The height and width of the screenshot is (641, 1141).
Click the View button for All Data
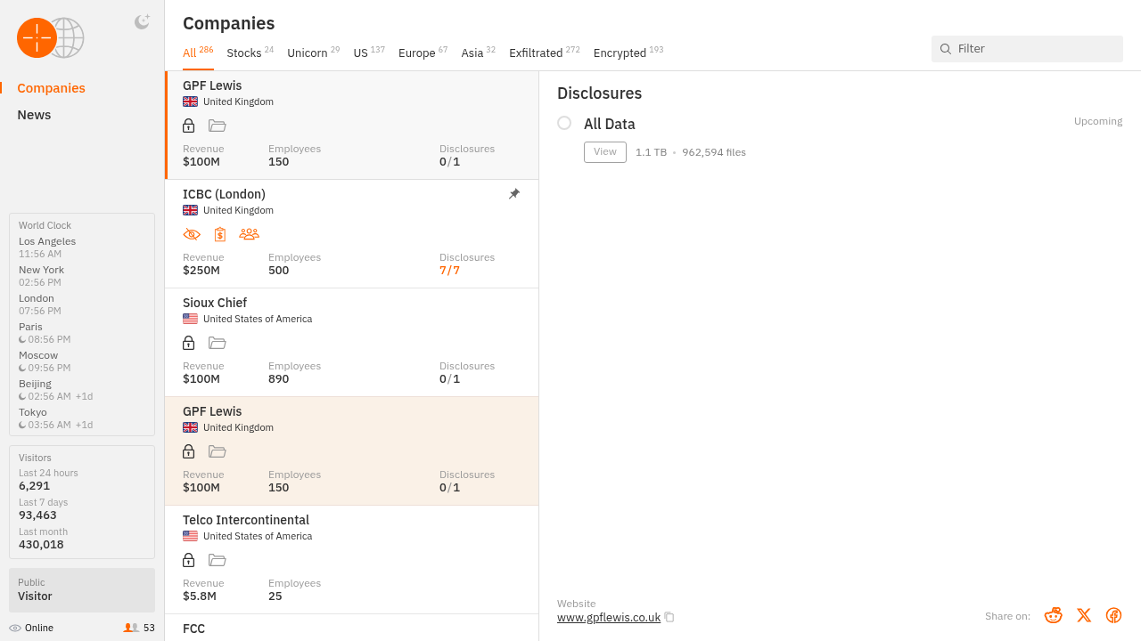tap(605, 152)
